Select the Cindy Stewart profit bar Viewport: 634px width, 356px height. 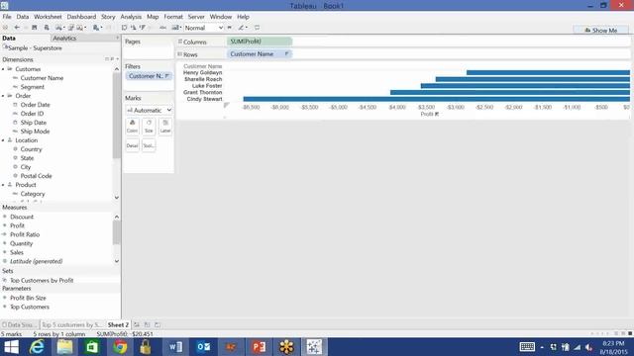pos(437,99)
